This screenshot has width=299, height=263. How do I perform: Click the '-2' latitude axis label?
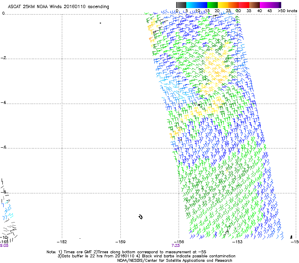(x=3, y=58)
